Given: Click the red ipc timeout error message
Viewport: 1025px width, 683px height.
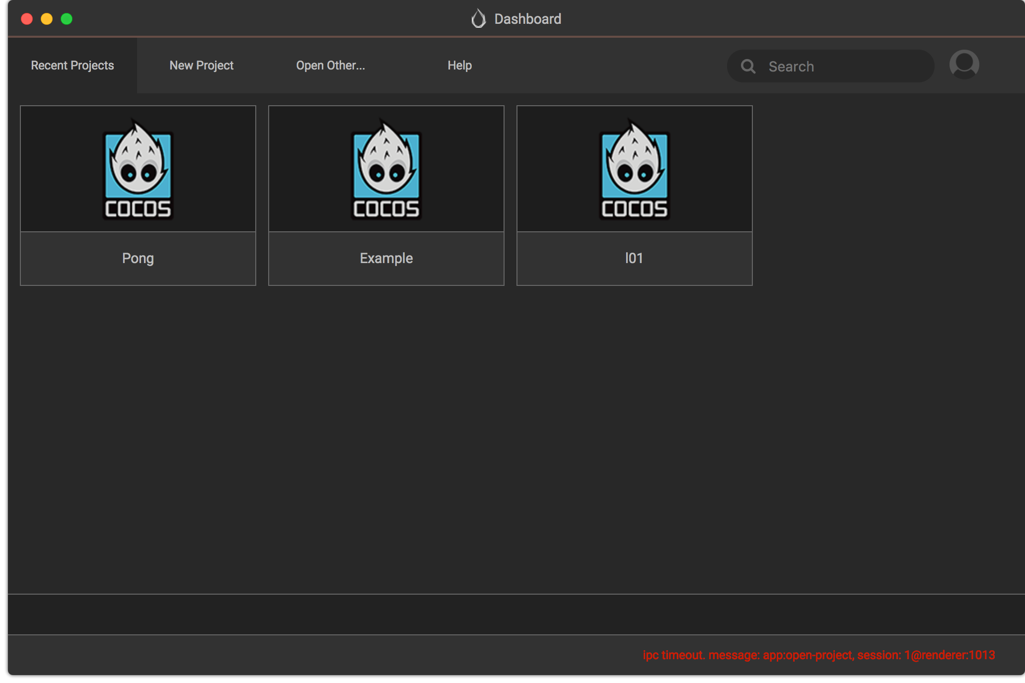Looking at the screenshot, I should [x=818, y=655].
